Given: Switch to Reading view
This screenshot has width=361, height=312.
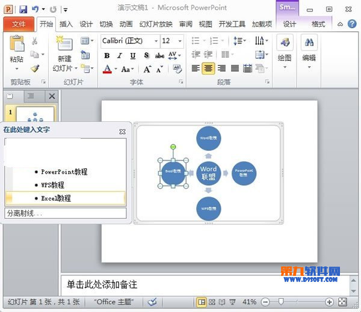Looking at the screenshot, I should (x=222, y=302).
